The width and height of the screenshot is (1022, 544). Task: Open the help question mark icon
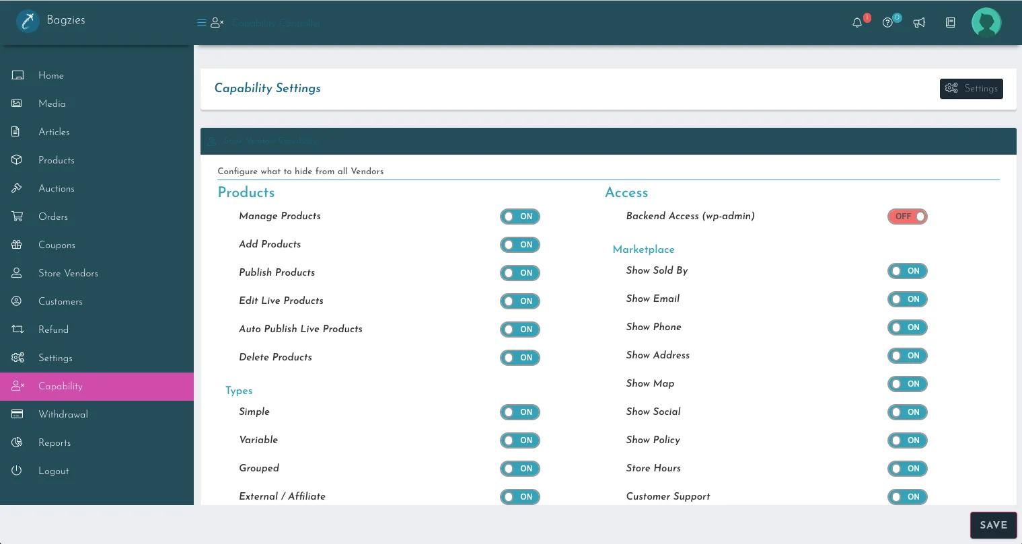tap(887, 23)
